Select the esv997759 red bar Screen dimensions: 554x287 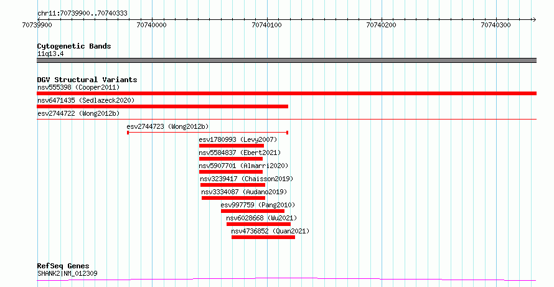253,211
